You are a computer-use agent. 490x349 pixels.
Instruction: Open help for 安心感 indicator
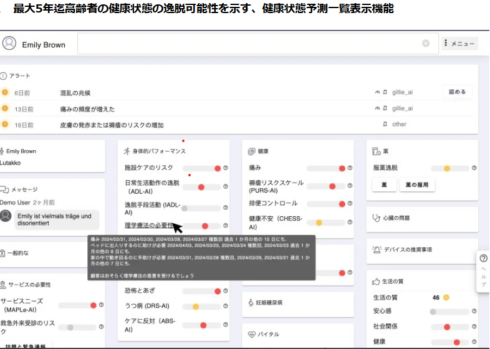pyautogui.click(x=474, y=311)
